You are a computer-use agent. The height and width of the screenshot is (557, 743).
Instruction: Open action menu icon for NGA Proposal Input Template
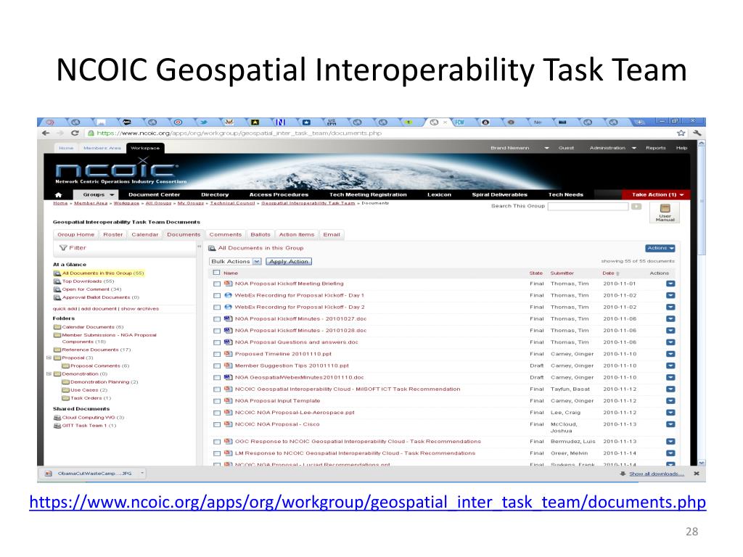pyautogui.click(x=670, y=400)
